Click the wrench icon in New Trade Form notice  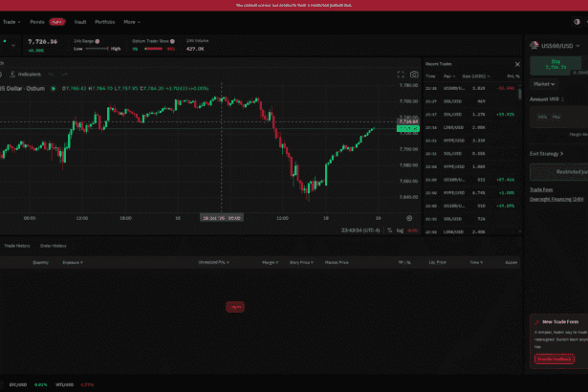pyautogui.click(x=537, y=322)
